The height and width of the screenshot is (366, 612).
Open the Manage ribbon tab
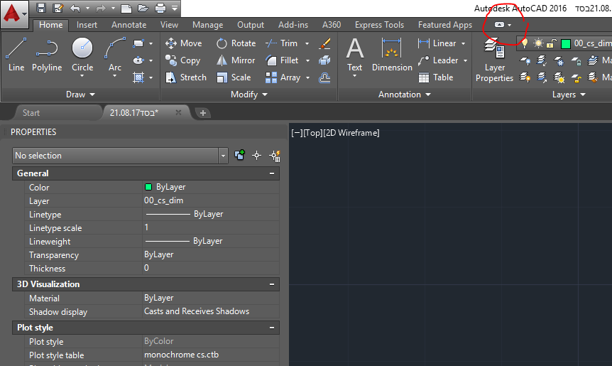click(x=207, y=25)
